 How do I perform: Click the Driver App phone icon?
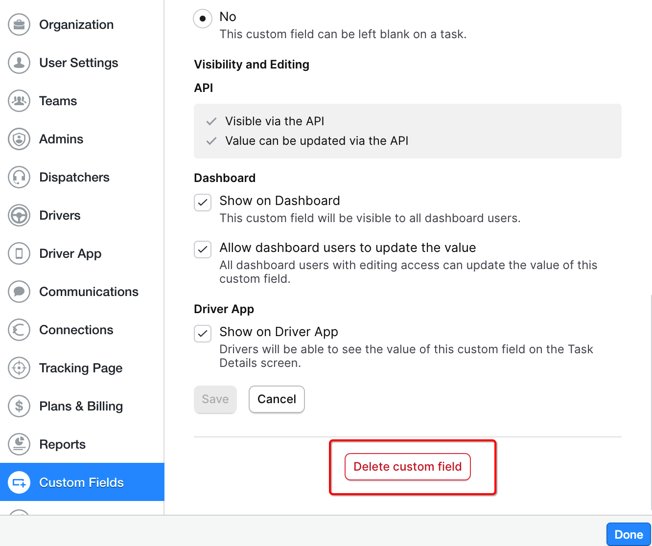19,253
